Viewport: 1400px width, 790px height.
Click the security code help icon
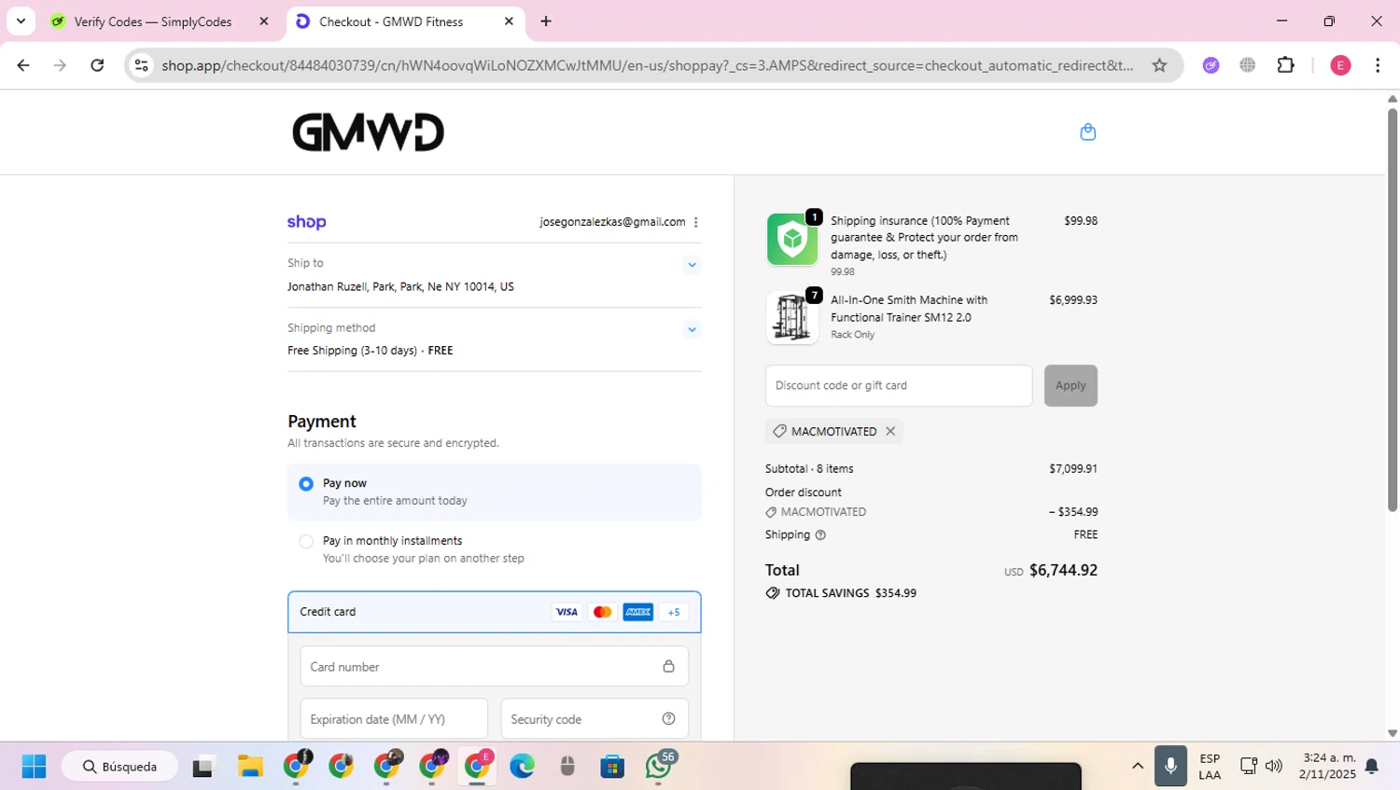[668, 719]
